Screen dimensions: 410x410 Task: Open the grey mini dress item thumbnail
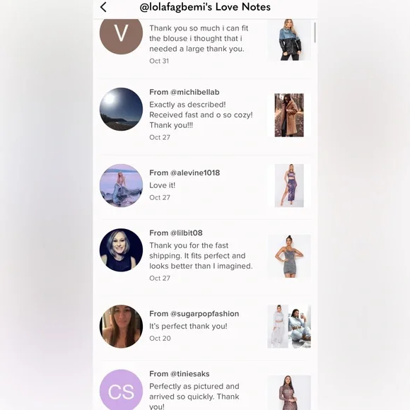[289, 256]
